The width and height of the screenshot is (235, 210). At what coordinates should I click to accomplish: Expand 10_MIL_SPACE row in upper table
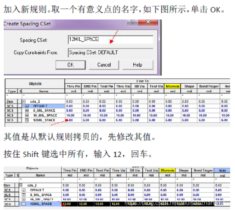pos(27,115)
